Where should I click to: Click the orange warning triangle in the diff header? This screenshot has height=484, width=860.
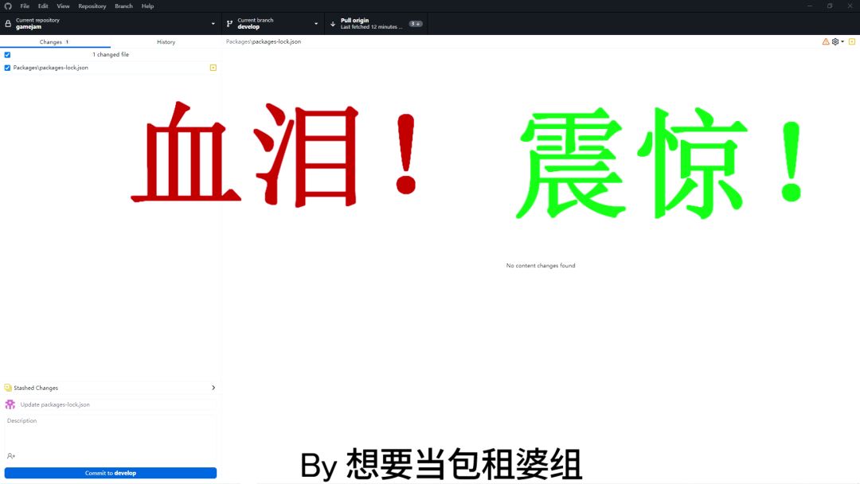[x=826, y=41]
